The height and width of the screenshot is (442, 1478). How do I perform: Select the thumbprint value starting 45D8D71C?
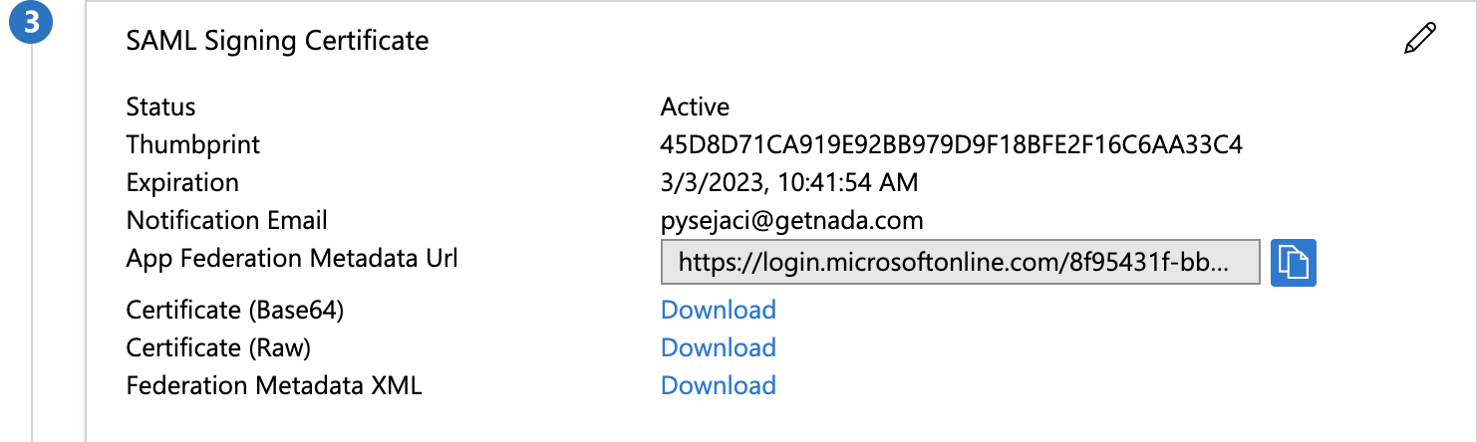point(952,144)
